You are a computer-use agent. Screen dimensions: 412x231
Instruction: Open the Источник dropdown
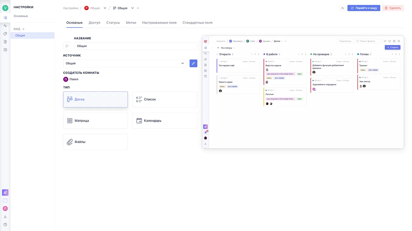click(125, 63)
